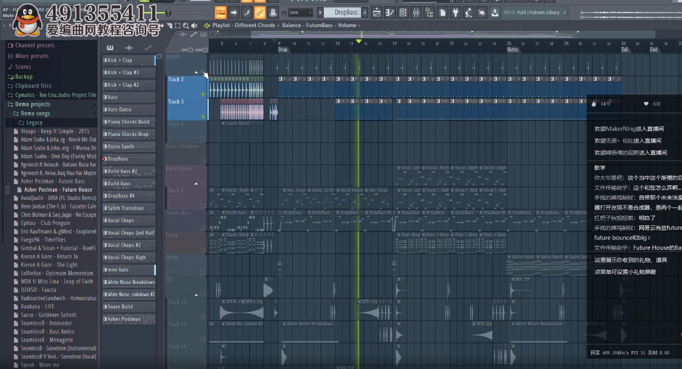
Task: Mute Track 2 using green LED
Action: coord(203,94)
